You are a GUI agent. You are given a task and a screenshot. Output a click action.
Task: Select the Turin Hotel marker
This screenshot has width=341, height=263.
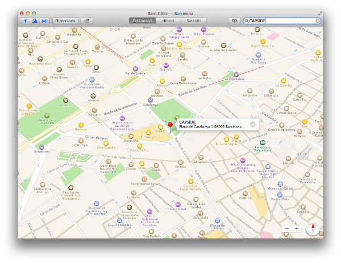click(178, 204)
